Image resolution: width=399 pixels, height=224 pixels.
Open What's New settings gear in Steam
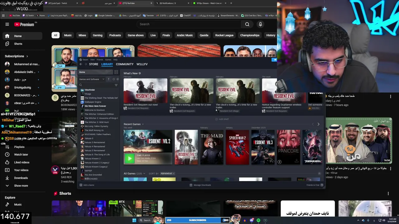pyautogui.click(x=140, y=73)
